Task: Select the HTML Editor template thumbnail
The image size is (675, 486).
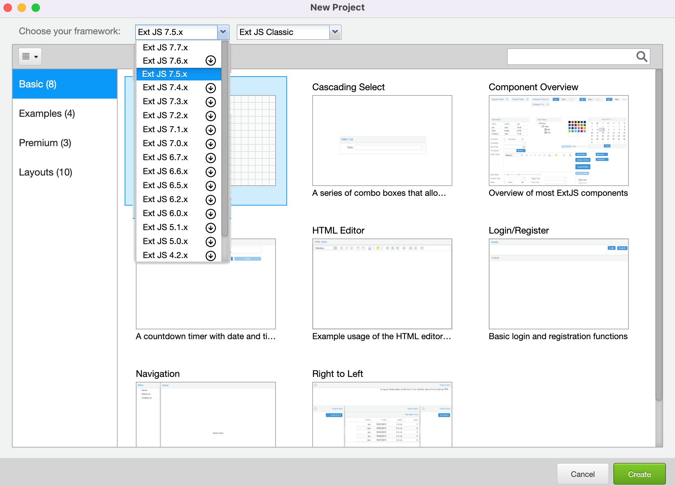Action: click(382, 284)
